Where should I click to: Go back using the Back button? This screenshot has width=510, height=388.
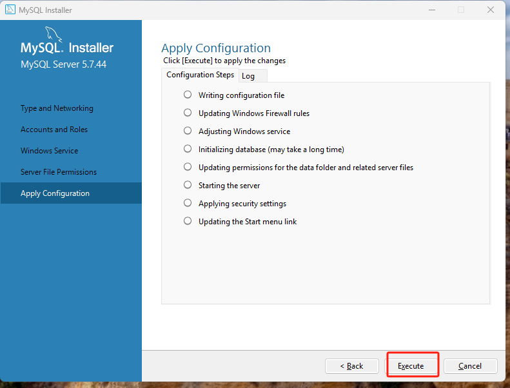coord(352,366)
